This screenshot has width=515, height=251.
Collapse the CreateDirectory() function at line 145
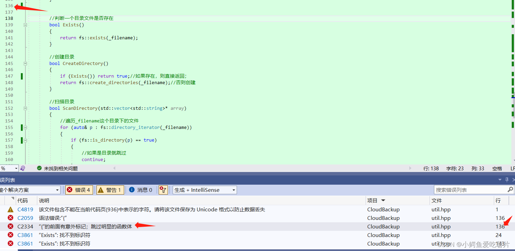(25, 63)
